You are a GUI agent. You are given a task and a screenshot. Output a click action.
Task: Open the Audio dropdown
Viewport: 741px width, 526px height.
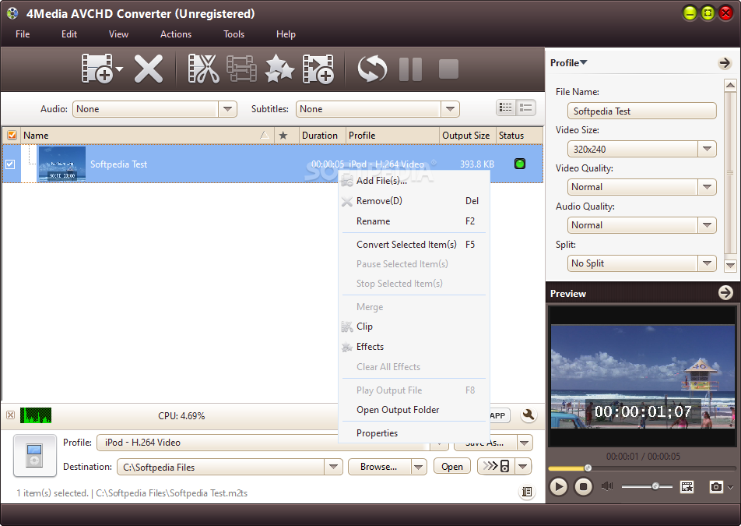227,109
